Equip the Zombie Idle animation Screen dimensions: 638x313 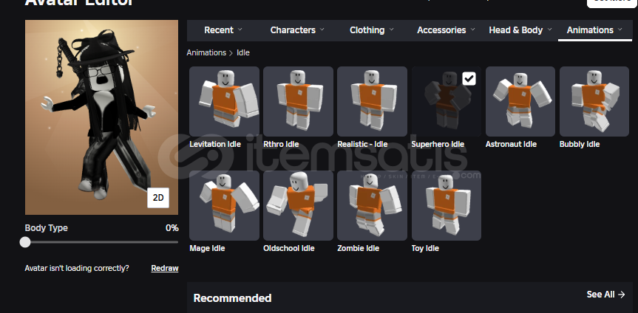(373, 205)
